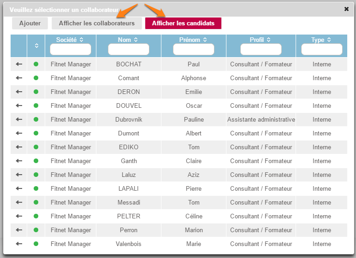Sort the list by Nom header

pos(128,40)
